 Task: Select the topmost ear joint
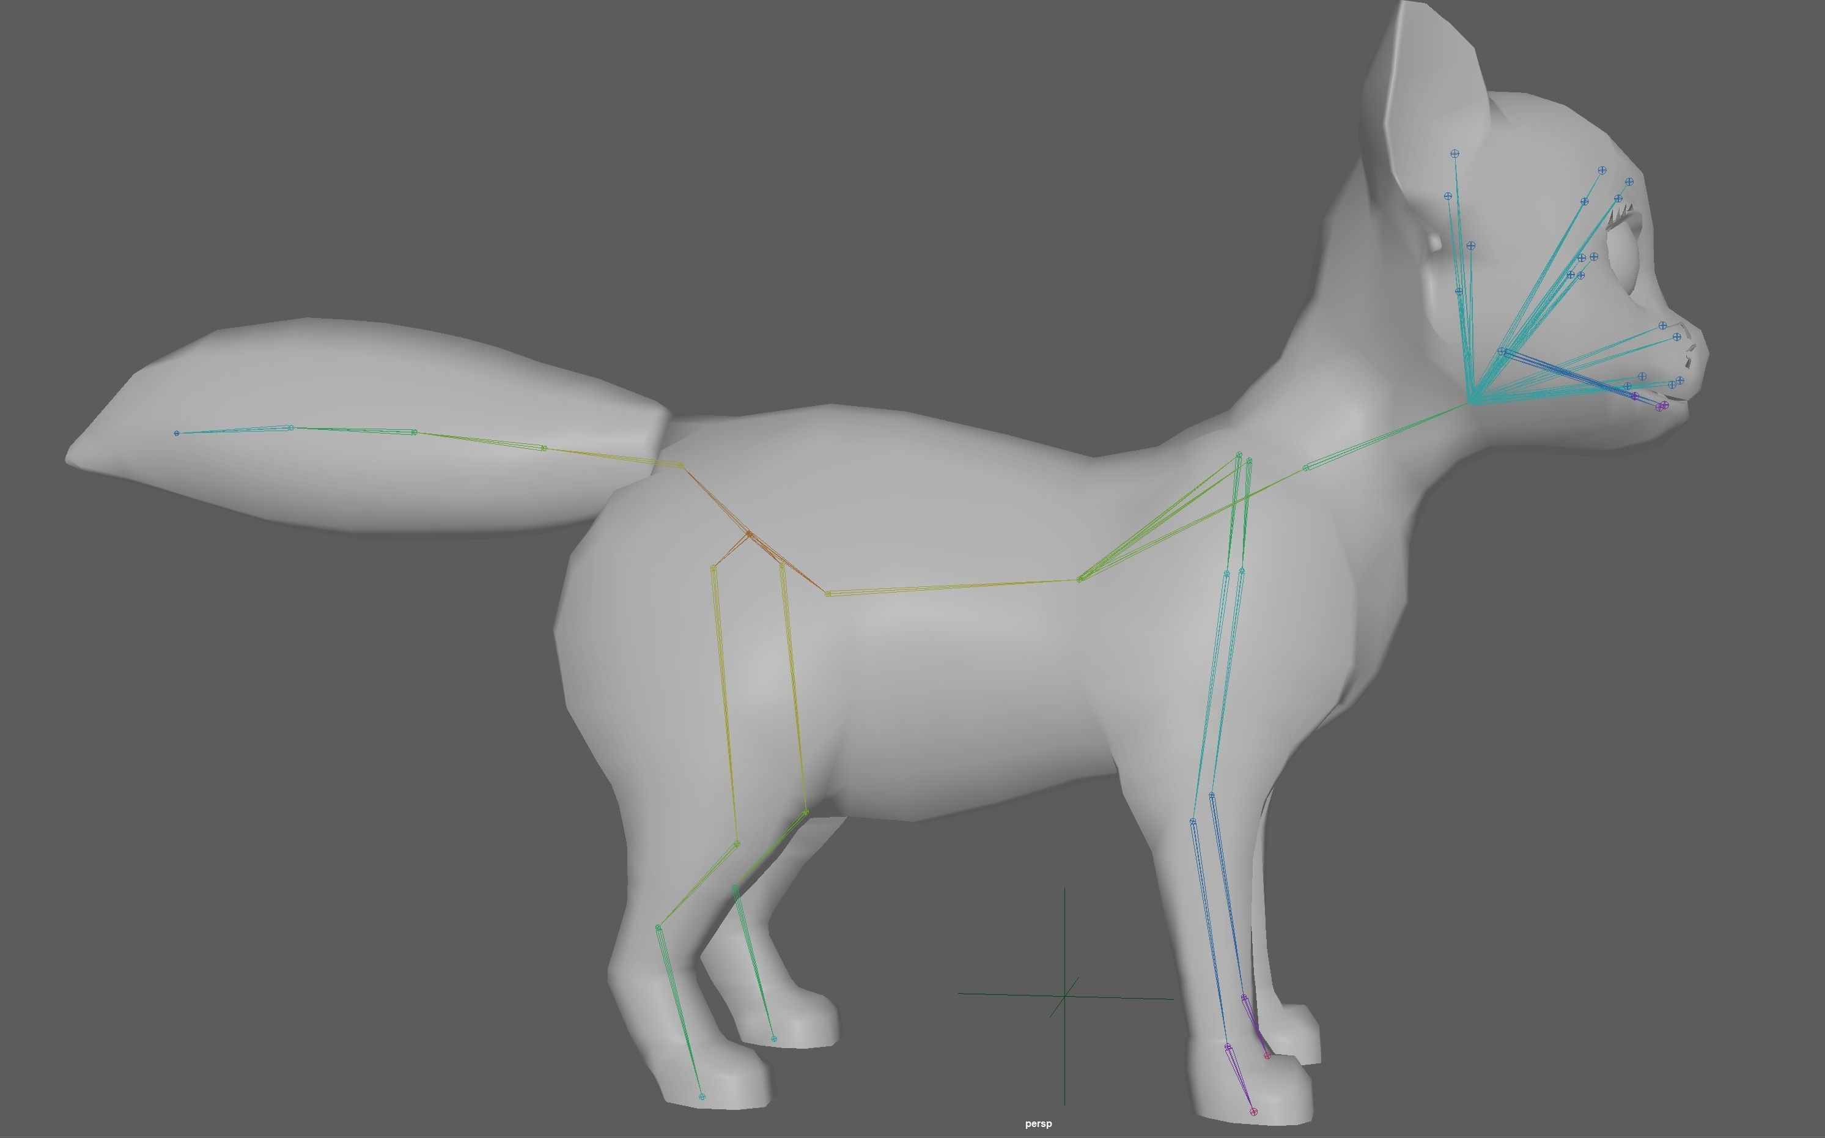point(1455,153)
